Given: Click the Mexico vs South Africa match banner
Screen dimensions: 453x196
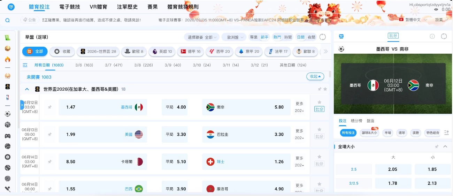Looking at the screenshot, I should pyautogui.click(x=393, y=84).
